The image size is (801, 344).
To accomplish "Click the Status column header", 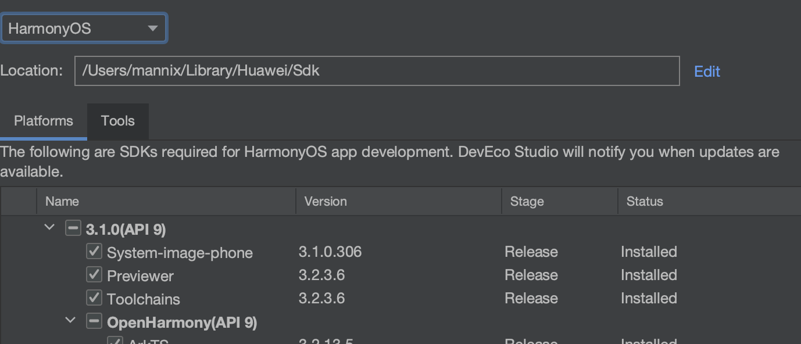I will [645, 202].
